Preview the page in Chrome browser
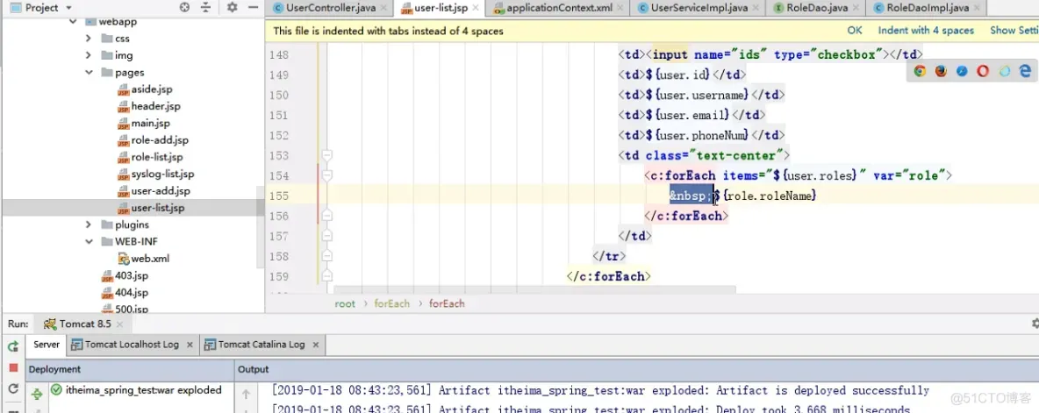This screenshot has height=413, width=1039. click(x=920, y=71)
